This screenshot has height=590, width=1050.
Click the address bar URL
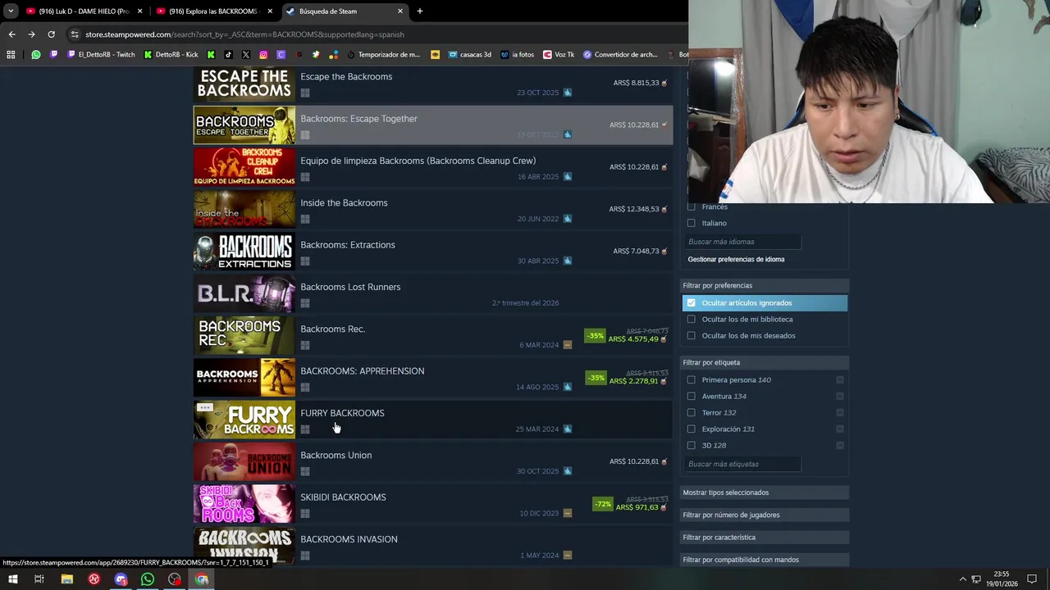[x=244, y=34]
